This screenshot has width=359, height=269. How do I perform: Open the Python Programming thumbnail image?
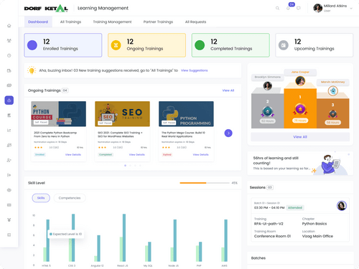186,114
